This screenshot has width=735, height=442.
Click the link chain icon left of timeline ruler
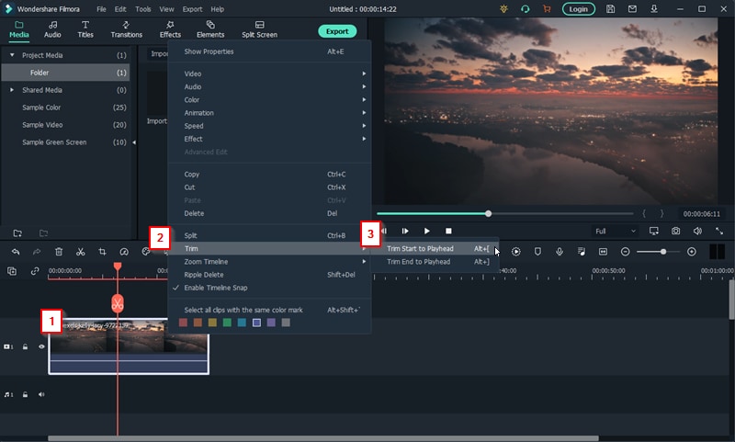pyautogui.click(x=35, y=271)
